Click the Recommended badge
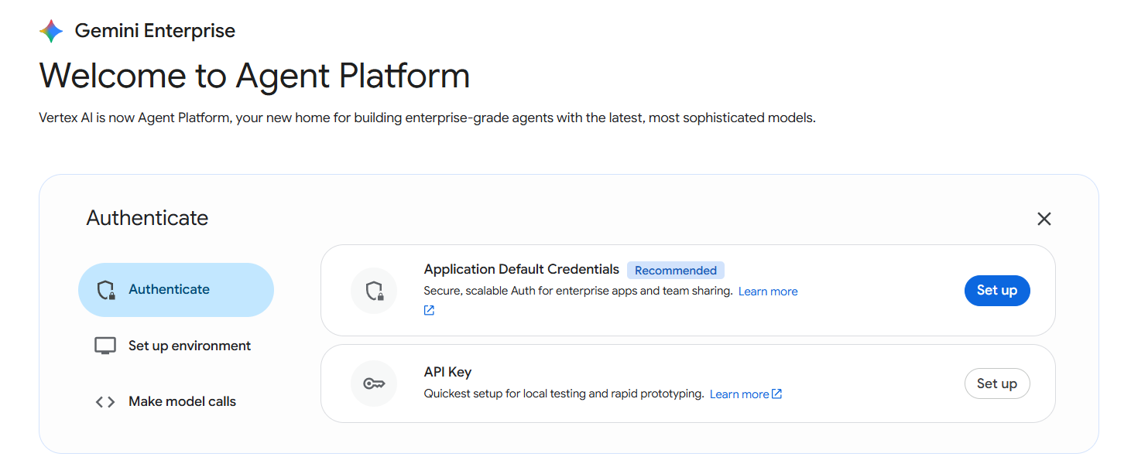 [676, 271]
